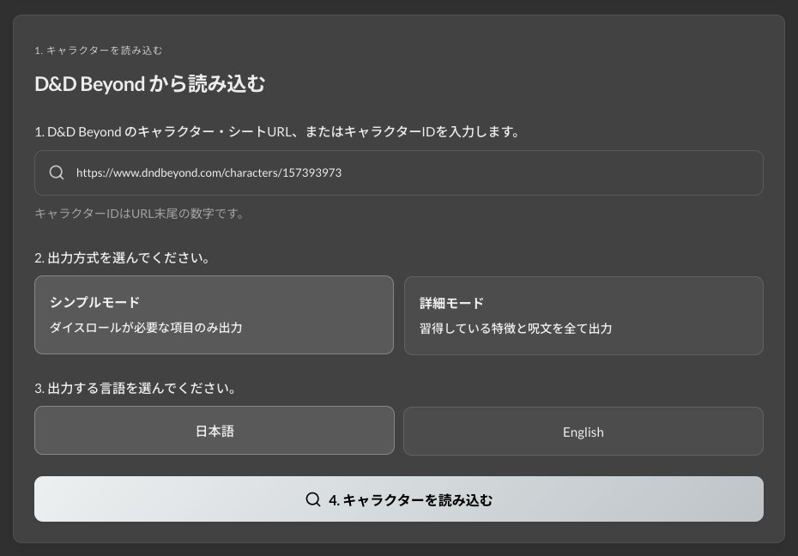Click the search icon inside the URL field
The image size is (798, 556).
[56, 172]
